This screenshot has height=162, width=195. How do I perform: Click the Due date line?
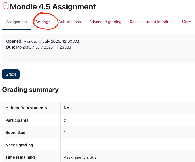38,47
